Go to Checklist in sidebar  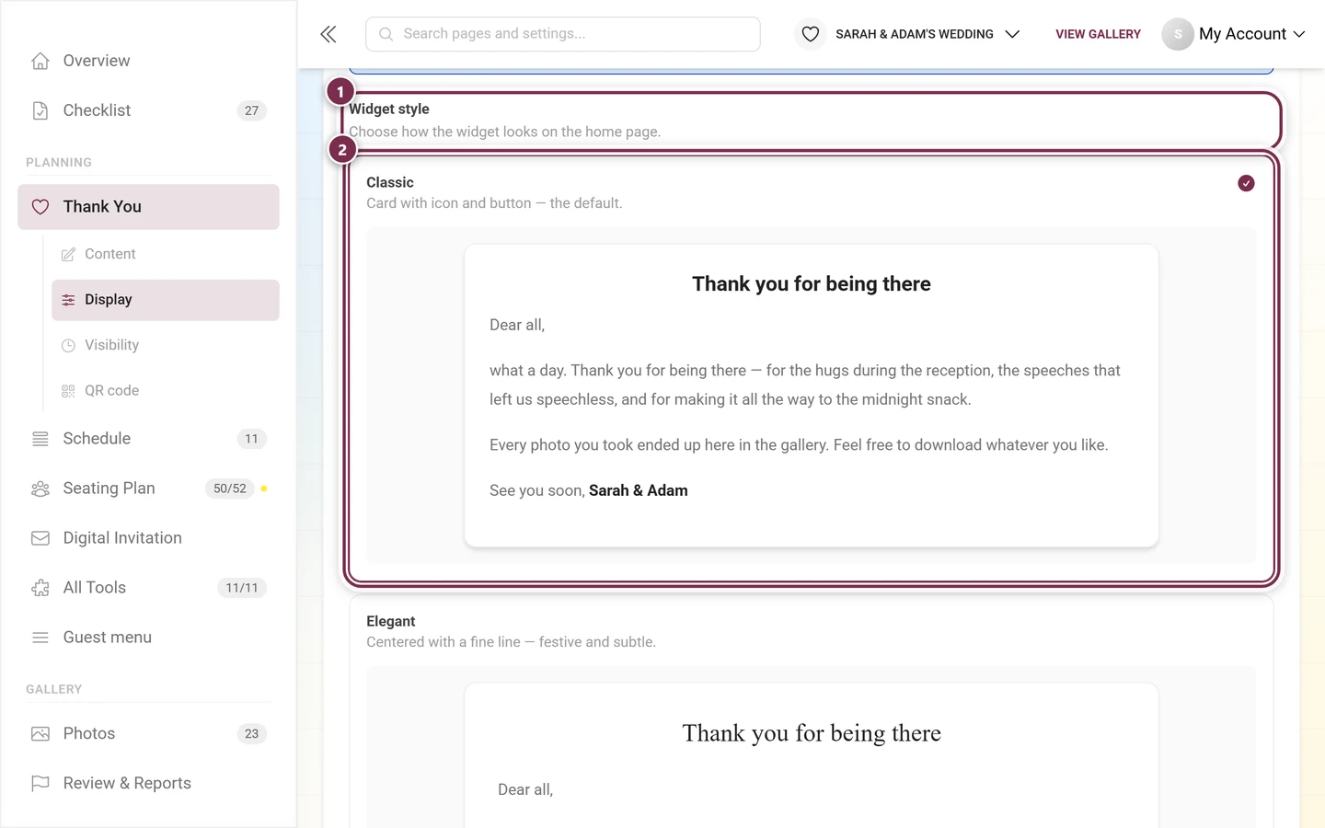pyautogui.click(x=148, y=110)
